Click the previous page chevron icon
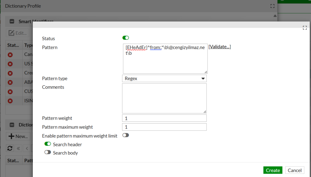 pyautogui.click(x=27, y=148)
